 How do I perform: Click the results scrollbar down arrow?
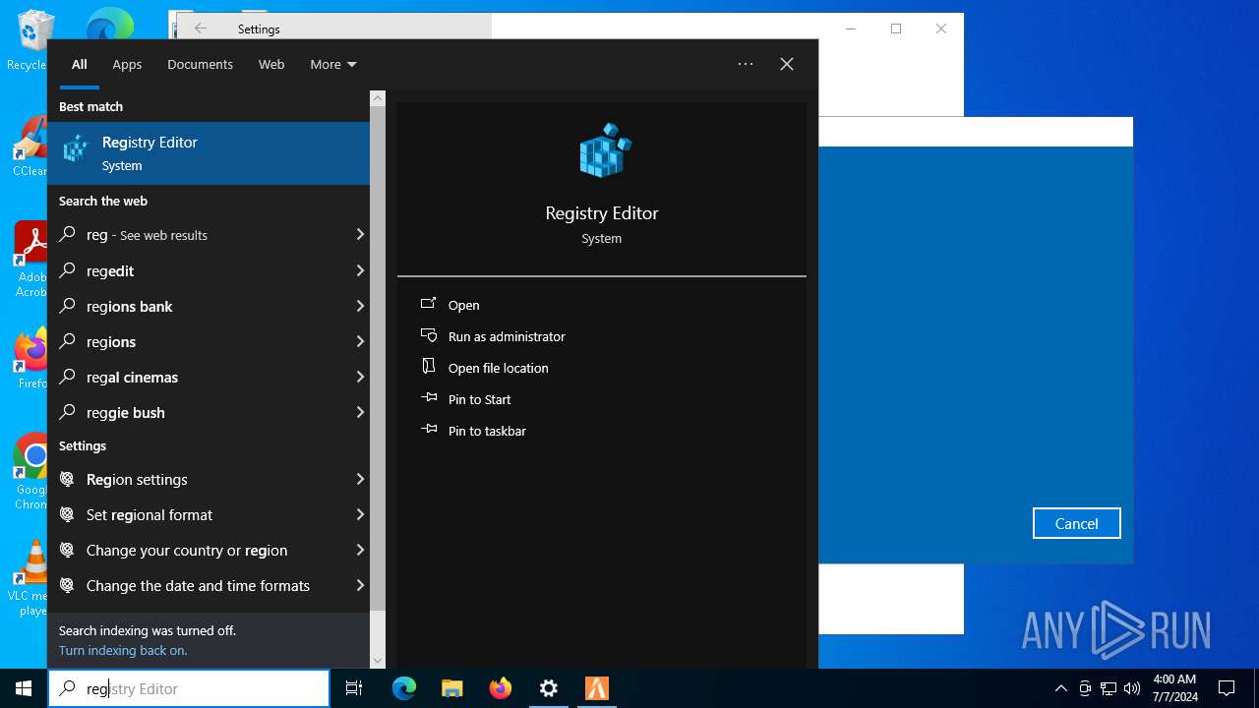[x=378, y=661]
